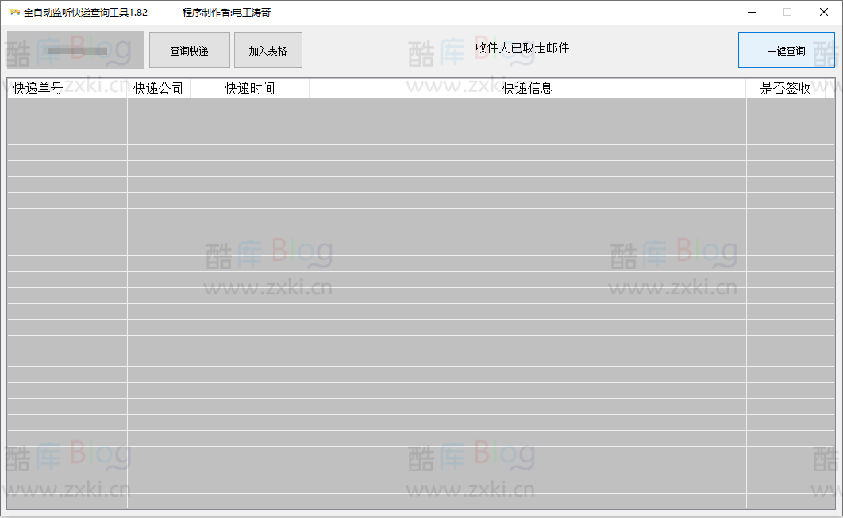Click the 快递信息 column header
The width and height of the screenshot is (843, 518).
[x=527, y=87]
